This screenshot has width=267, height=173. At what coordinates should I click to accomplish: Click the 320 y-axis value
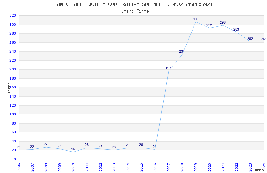[x=13, y=15]
